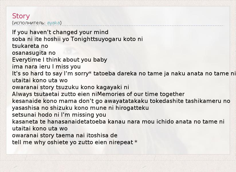Select the line "owaranai story tsuzuku kono kagayaki ni"
236x172 pixels.
click(70, 87)
